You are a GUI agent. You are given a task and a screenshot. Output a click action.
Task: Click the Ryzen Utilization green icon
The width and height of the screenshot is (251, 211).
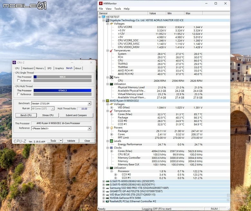[x=111, y=168]
